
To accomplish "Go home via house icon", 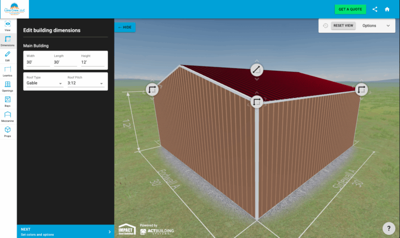I will 387,9.
